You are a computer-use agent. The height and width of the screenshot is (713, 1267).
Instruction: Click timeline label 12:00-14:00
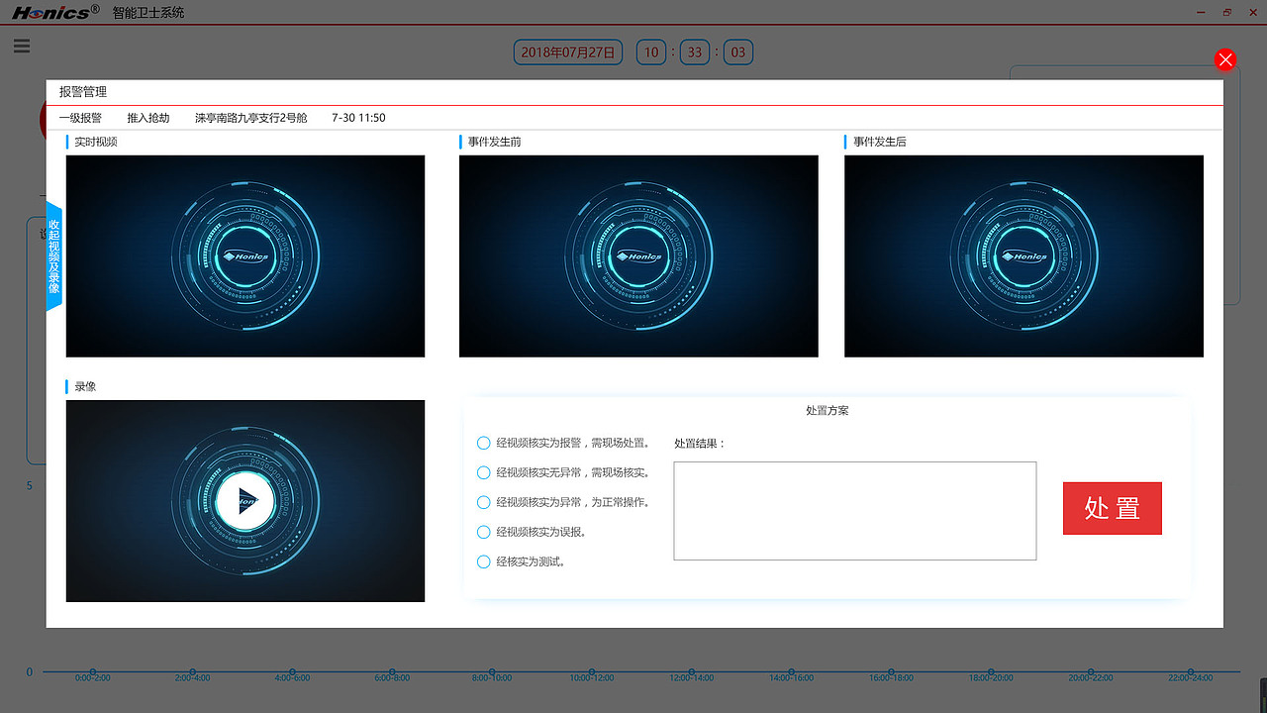coord(692,678)
